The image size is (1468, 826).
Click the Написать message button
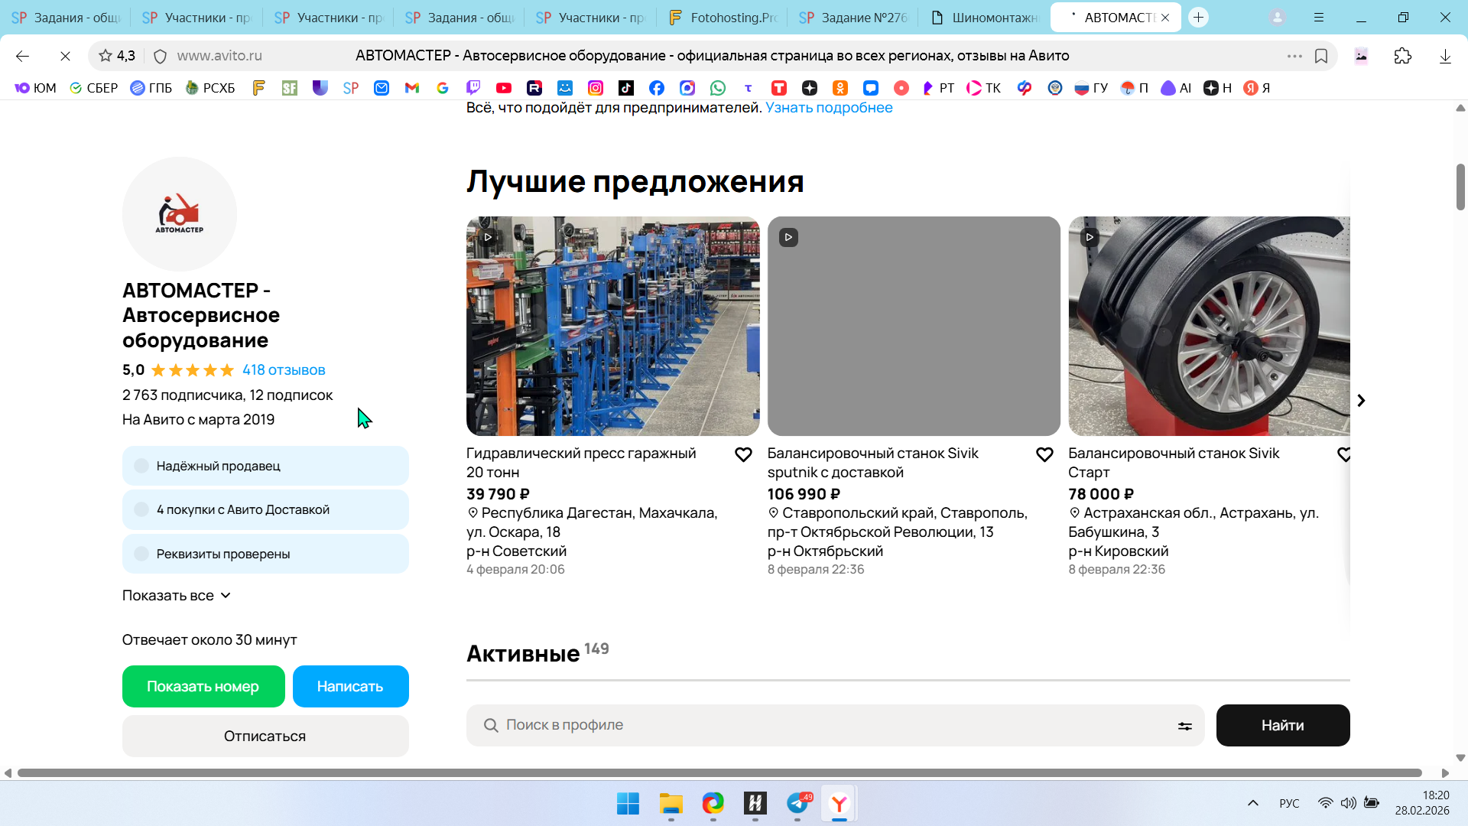350,687
